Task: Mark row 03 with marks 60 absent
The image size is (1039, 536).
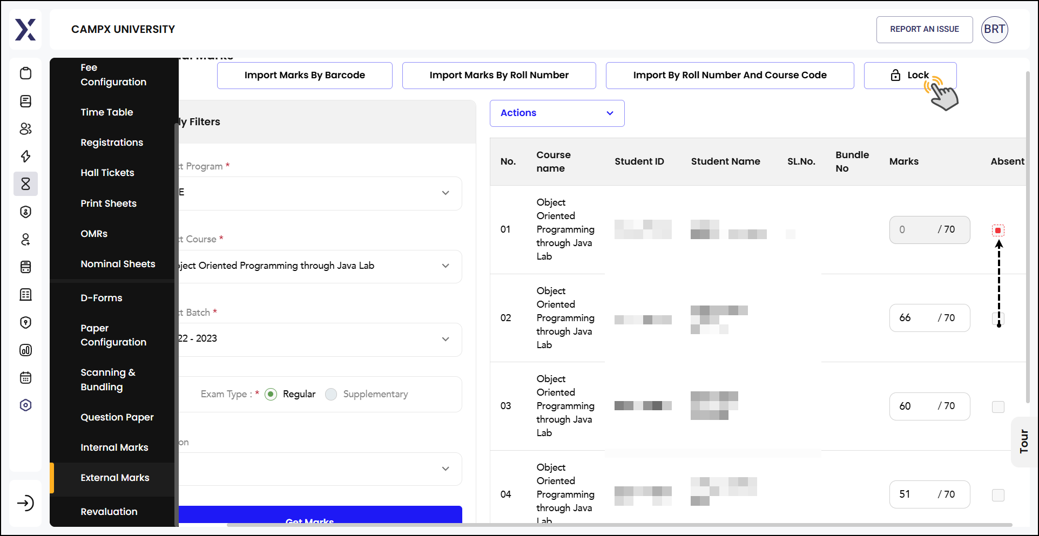Action: 998,407
